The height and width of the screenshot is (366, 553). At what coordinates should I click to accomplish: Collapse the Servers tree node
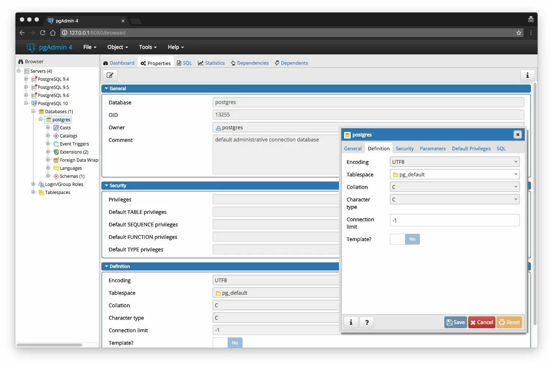tap(19, 71)
